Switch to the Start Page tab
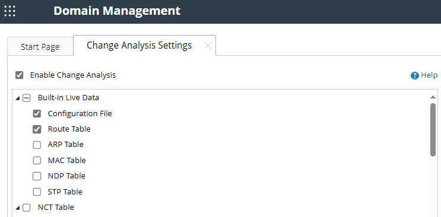This screenshot has width=441, height=217. pyautogui.click(x=40, y=46)
